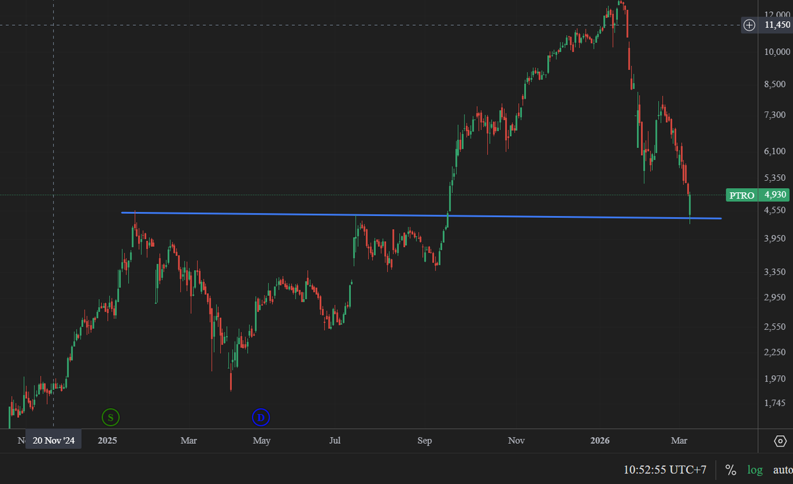793x484 pixels.
Task: Click the Nov time axis label
Action: [517, 440]
